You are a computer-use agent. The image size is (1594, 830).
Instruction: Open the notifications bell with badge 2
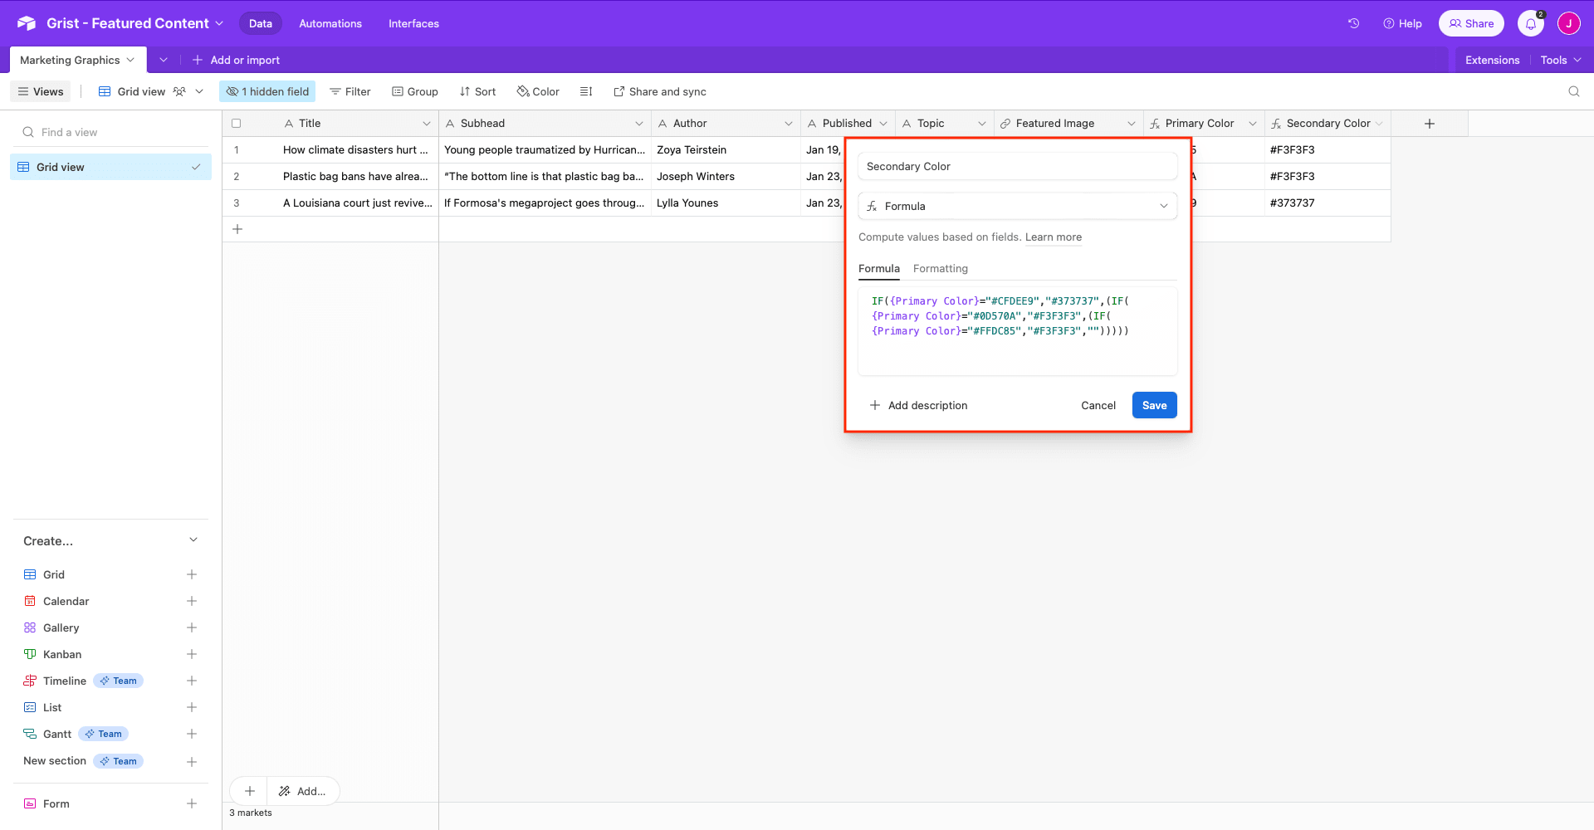pyautogui.click(x=1530, y=23)
